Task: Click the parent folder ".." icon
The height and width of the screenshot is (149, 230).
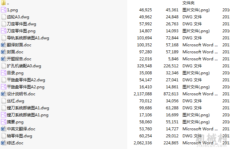Action: 3,3
